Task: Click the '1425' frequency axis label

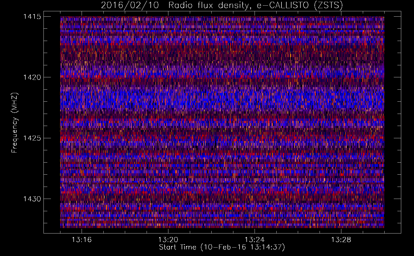Action: (32, 138)
